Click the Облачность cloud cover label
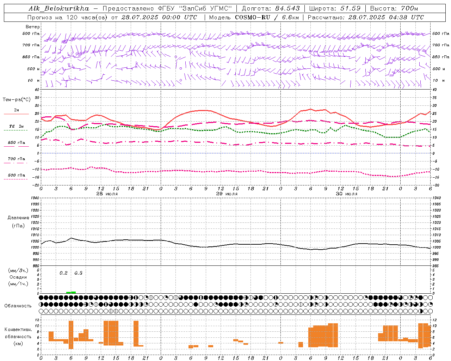 [x=18, y=306]
